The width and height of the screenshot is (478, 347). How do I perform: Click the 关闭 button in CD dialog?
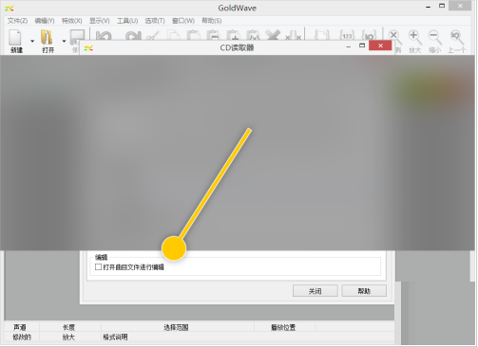pos(315,291)
